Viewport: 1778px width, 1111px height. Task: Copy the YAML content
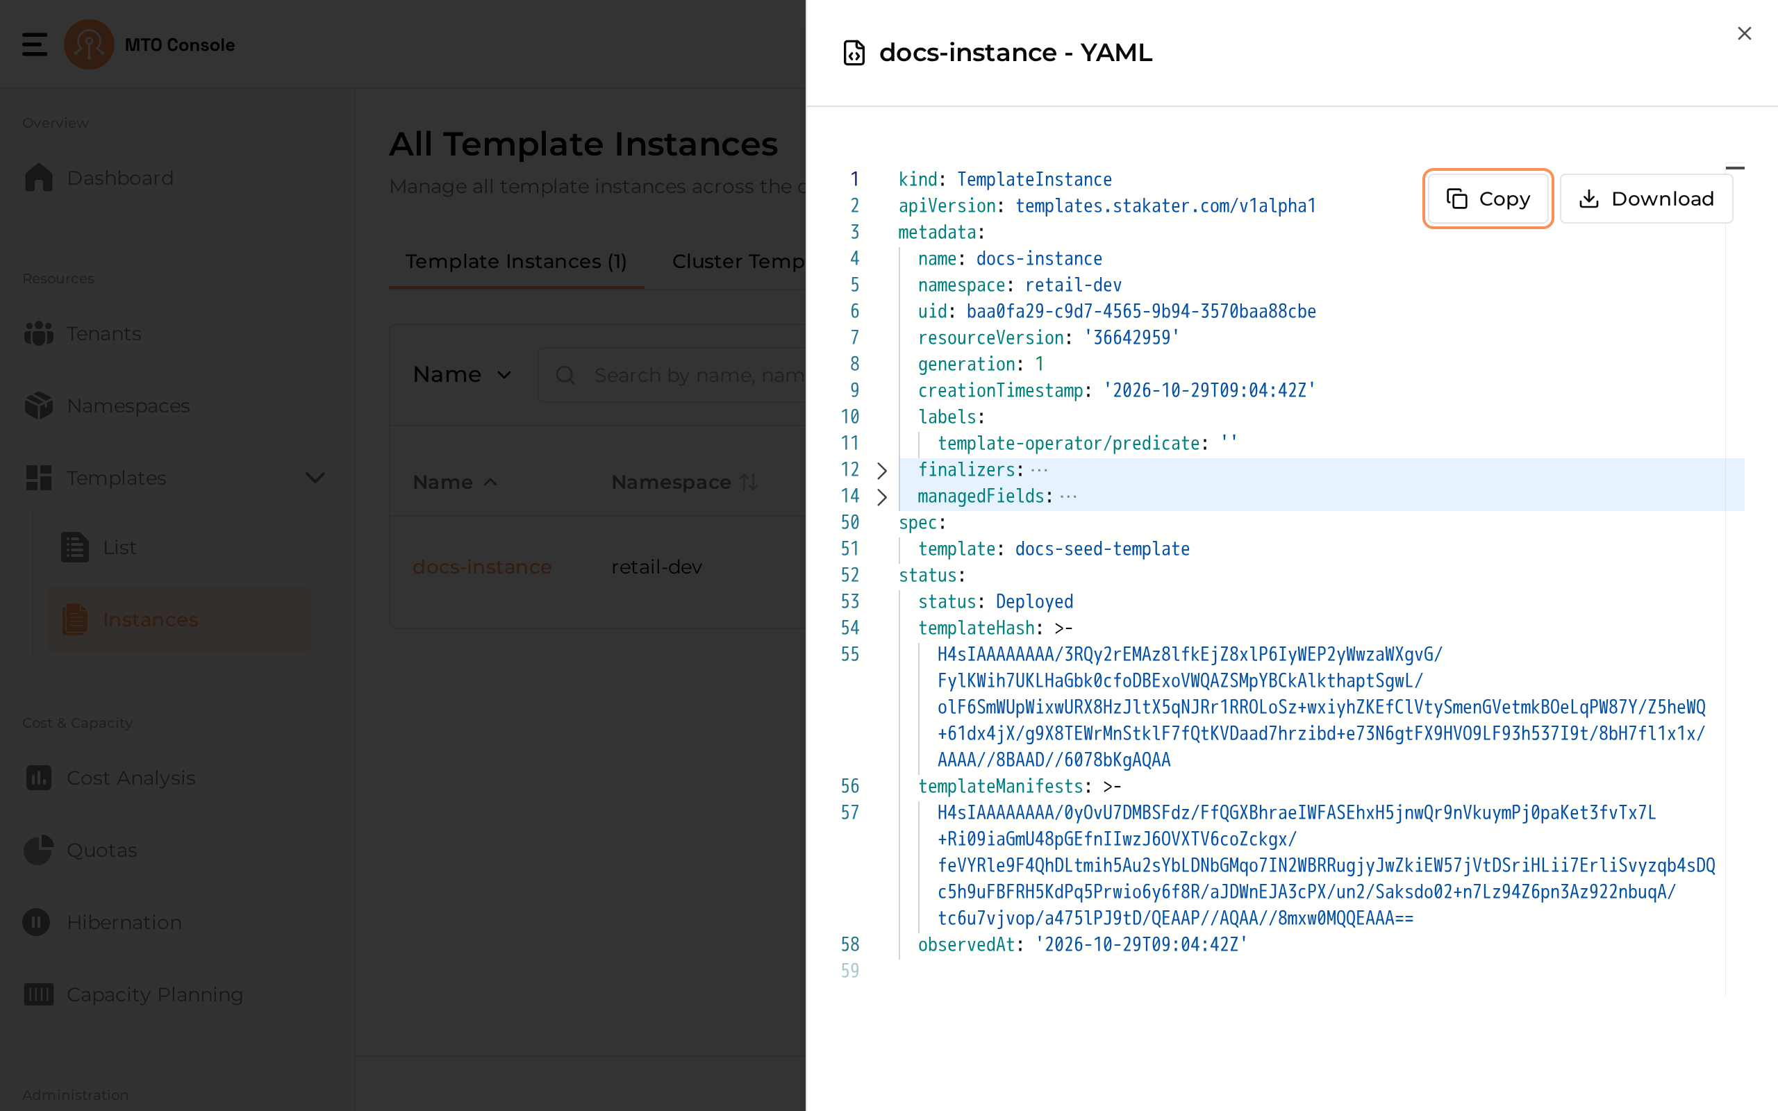[x=1488, y=199]
